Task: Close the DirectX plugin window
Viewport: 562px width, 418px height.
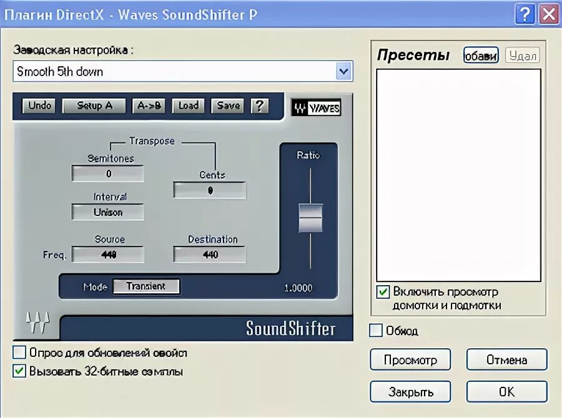Action: (x=549, y=14)
